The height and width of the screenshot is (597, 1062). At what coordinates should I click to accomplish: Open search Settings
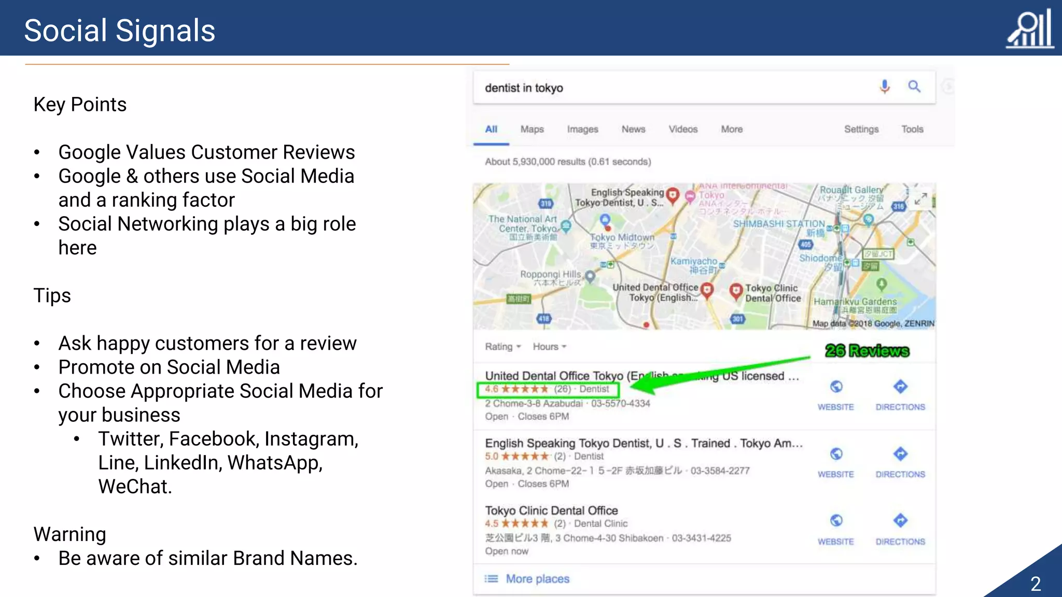click(861, 130)
